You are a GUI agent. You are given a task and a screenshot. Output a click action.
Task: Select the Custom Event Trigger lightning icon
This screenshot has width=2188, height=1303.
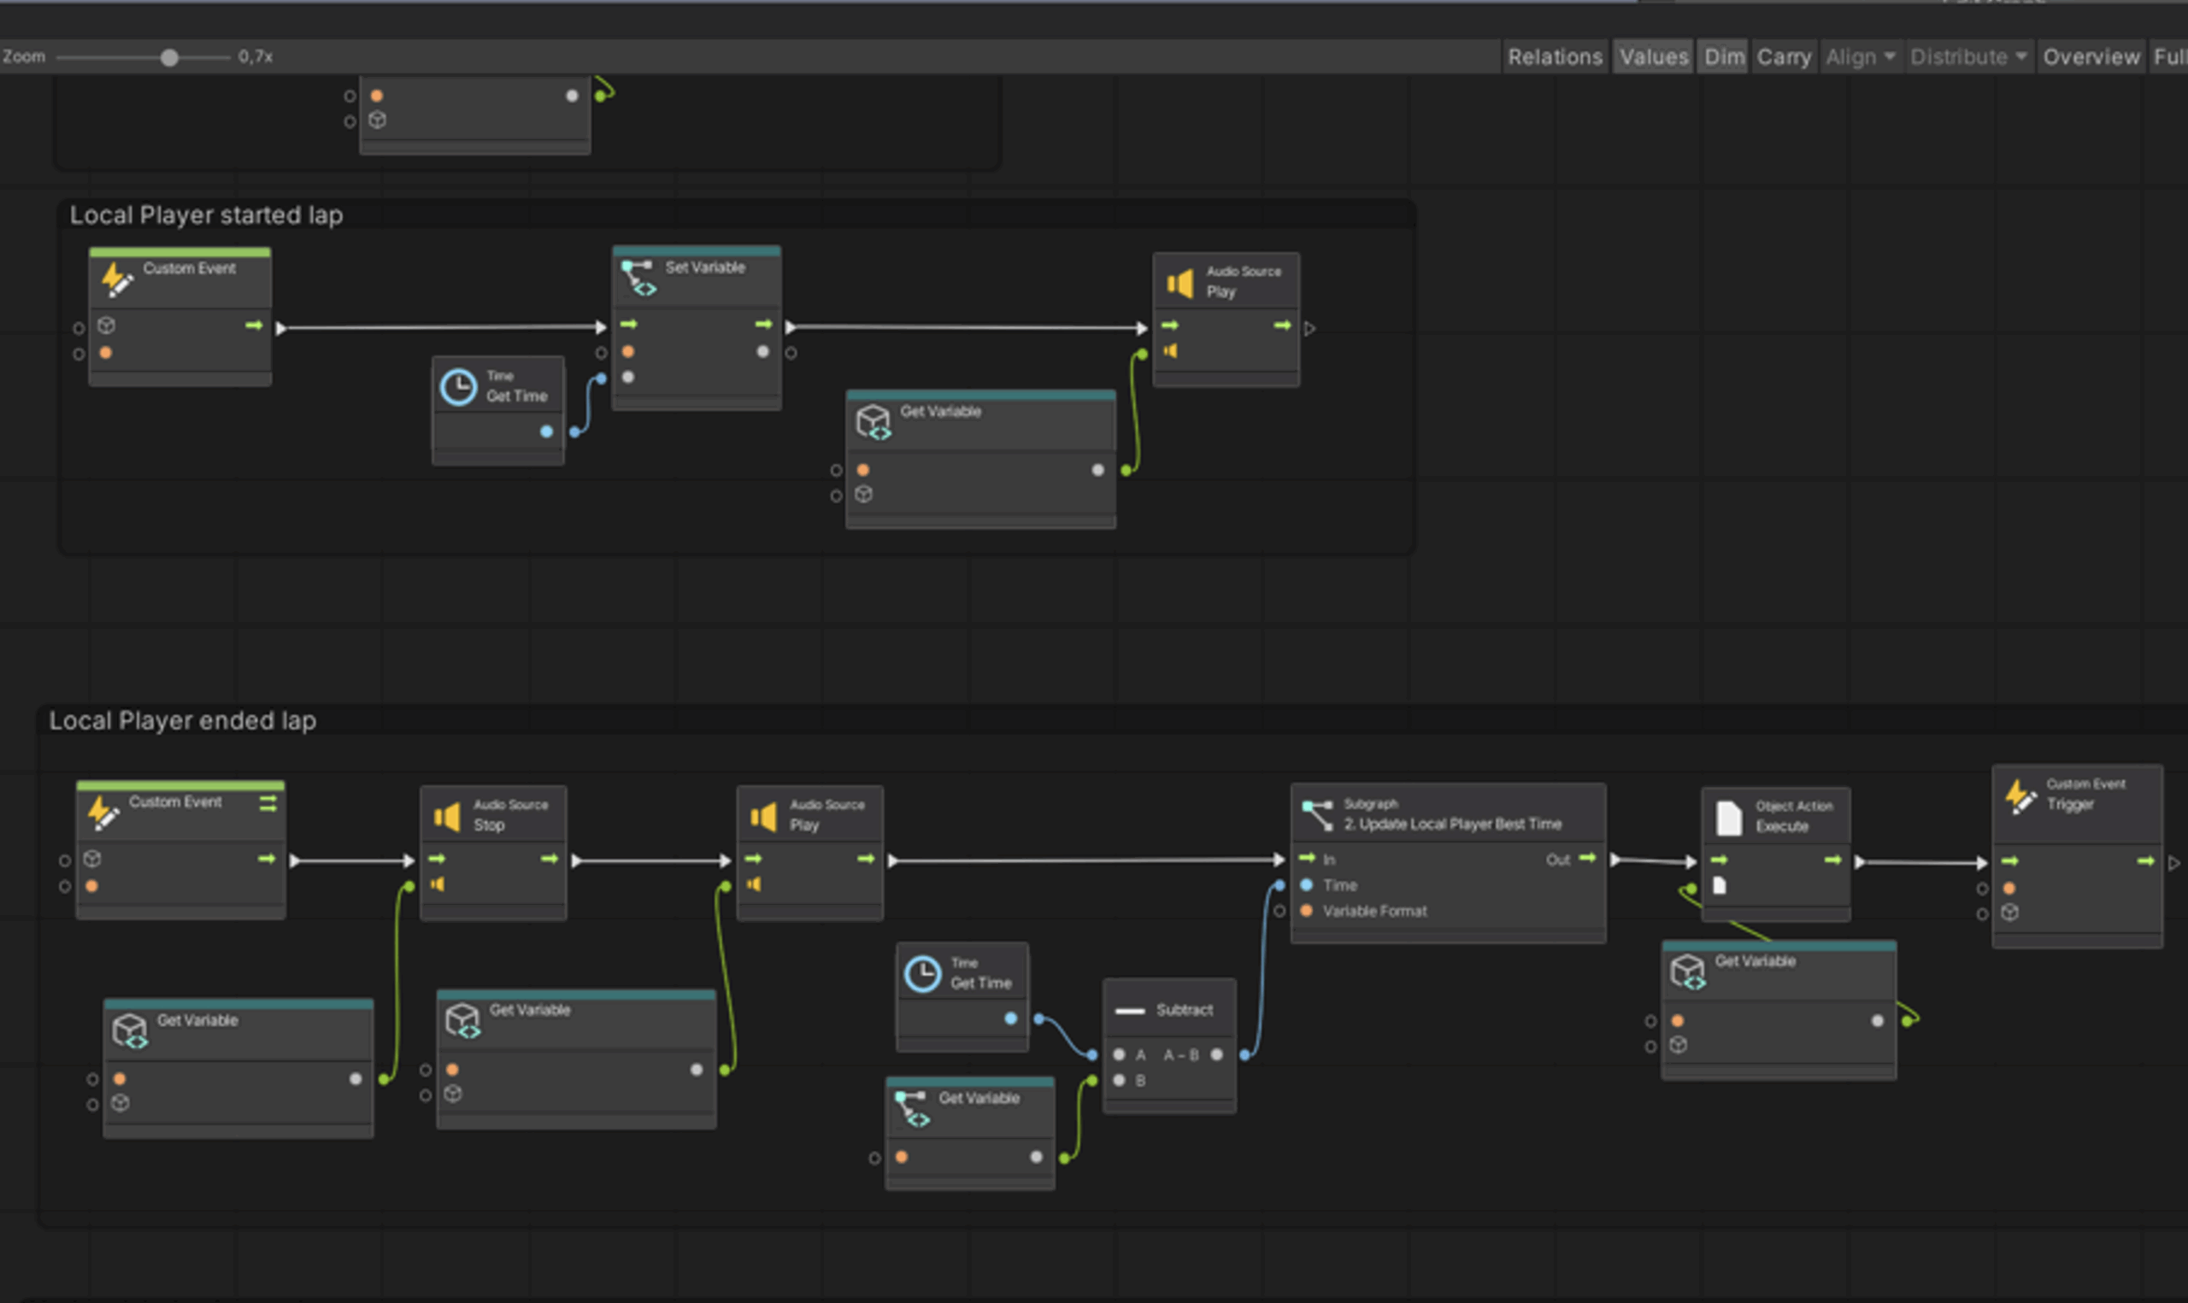coord(2020,795)
